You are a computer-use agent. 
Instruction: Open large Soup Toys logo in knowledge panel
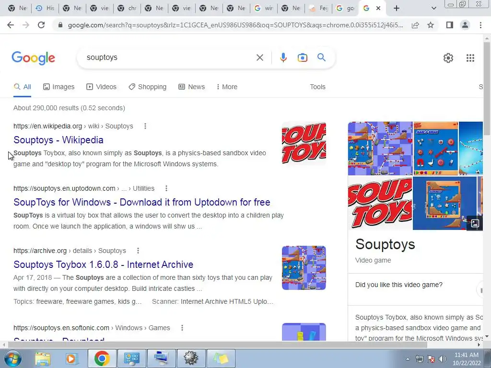click(380, 203)
